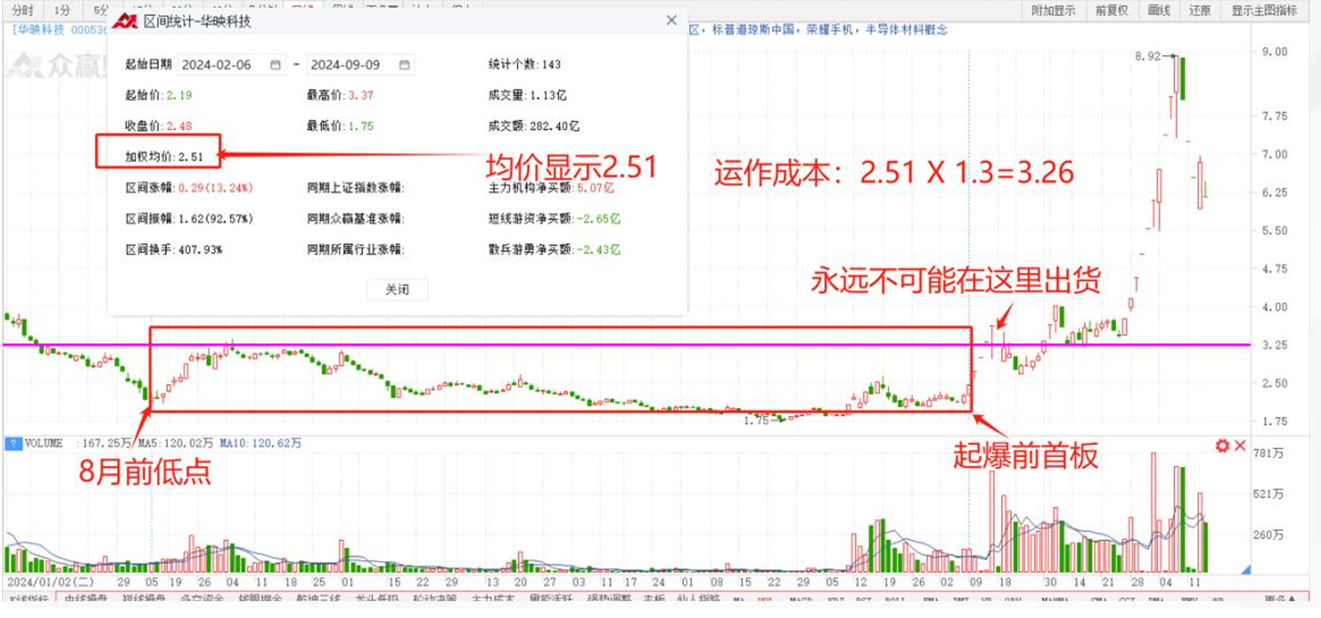Click the volume panel settings gear
The image size is (1321, 618).
pos(1222,446)
